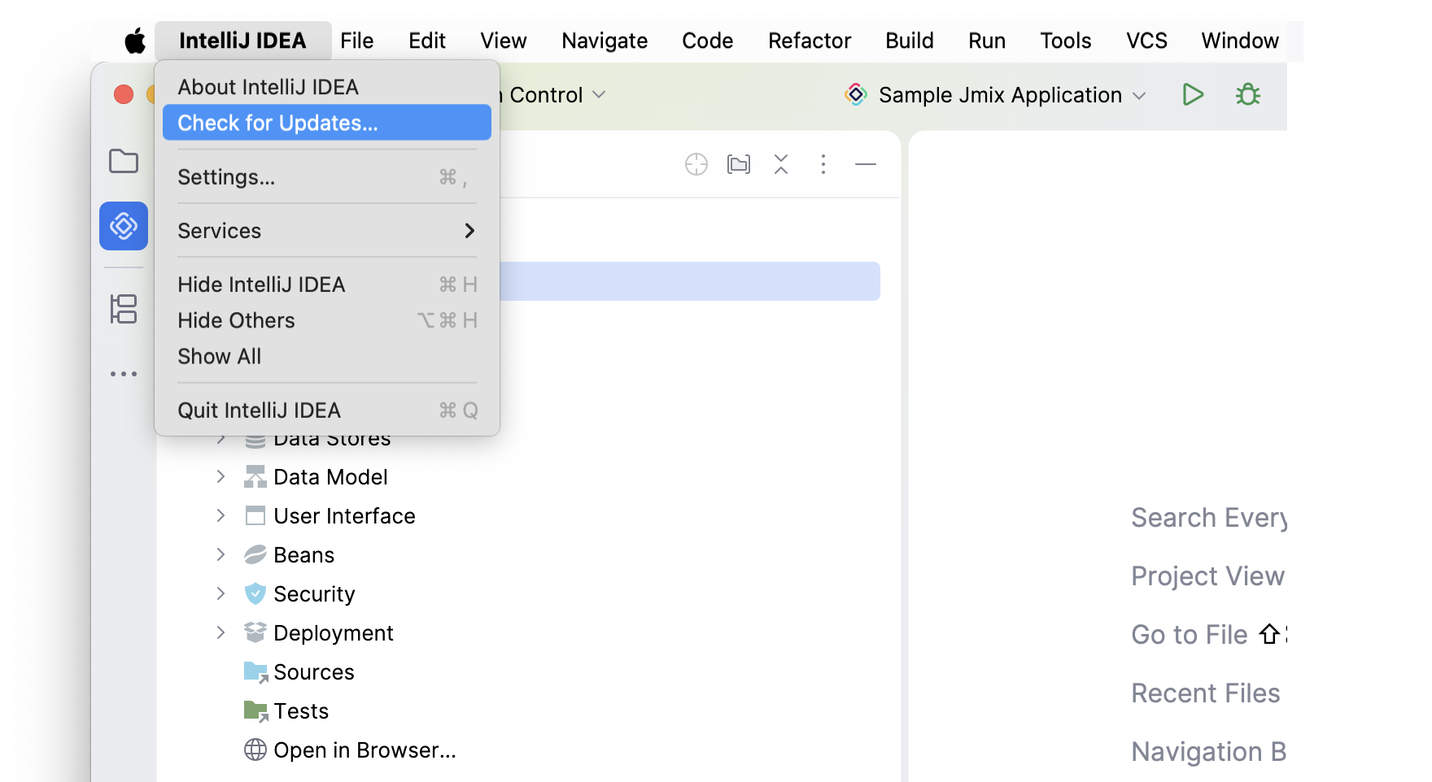Start debugging with the bug icon
Image resolution: width=1432 pixels, height=782 pixels.
pos(1247,95)
